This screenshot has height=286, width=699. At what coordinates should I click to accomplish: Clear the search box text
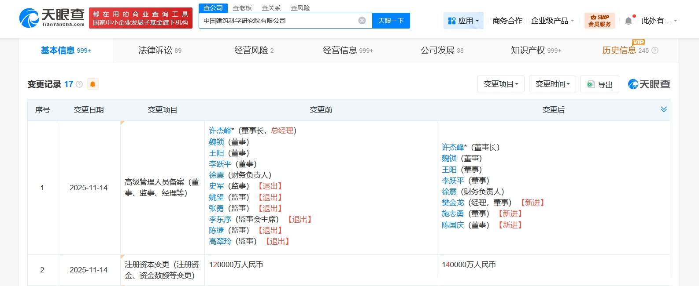coord(362,21)
